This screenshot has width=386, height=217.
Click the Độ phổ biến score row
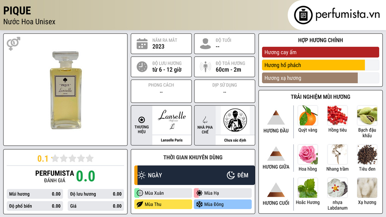click(35, 206)
